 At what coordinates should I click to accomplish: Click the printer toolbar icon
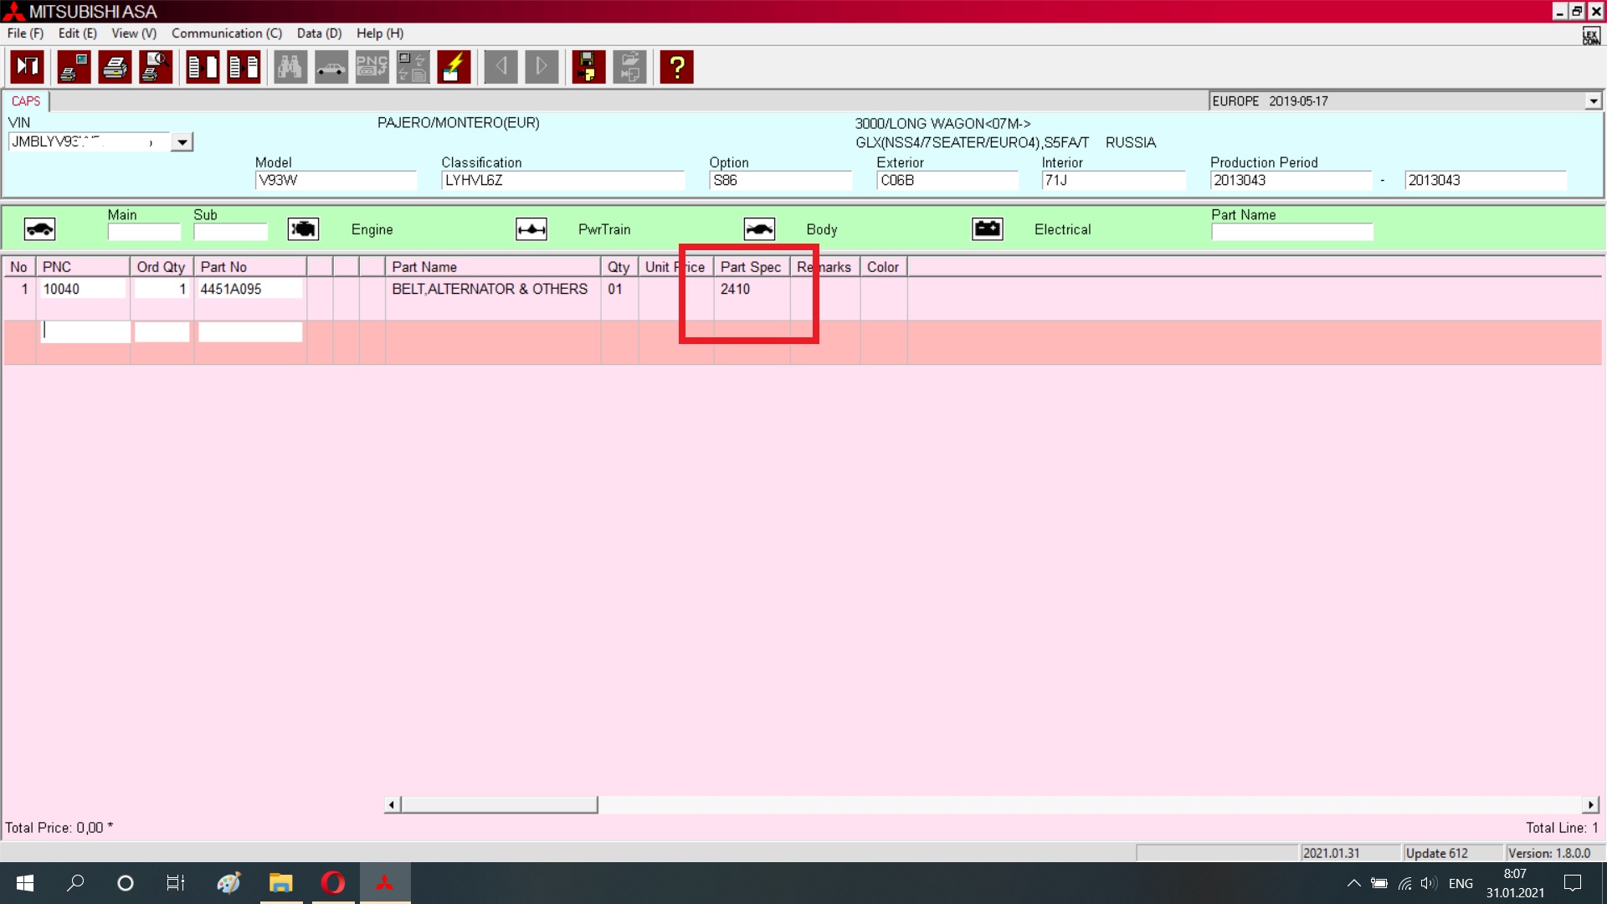115,67
